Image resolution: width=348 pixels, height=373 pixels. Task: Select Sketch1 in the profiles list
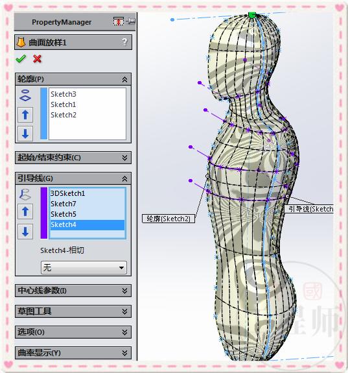pos(64,104)
